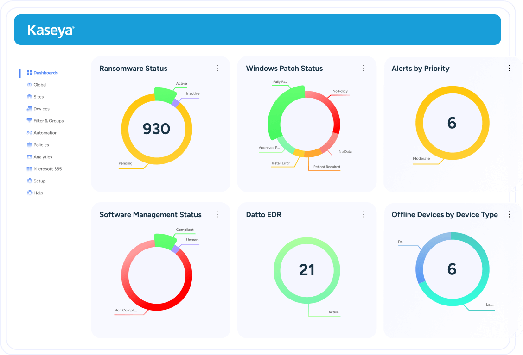Click the Devices icon in sidebar

coord(29,109)
